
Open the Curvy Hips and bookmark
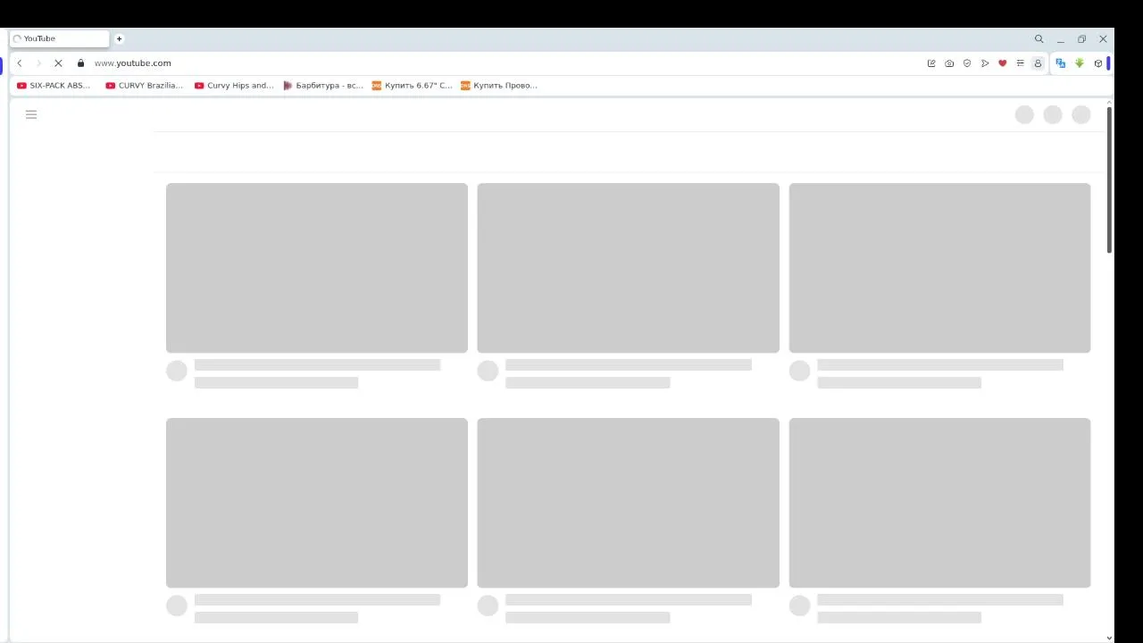coord(234,86)
